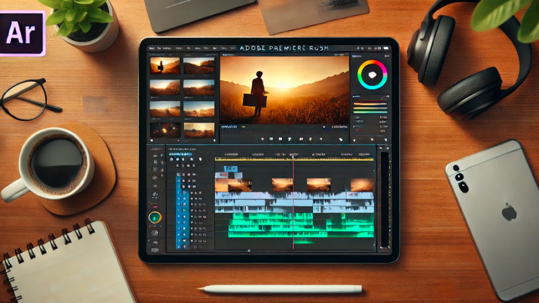Click the bottom icon of the left toolbar
This screenshot has width=539, height=303.
point(155,250)
